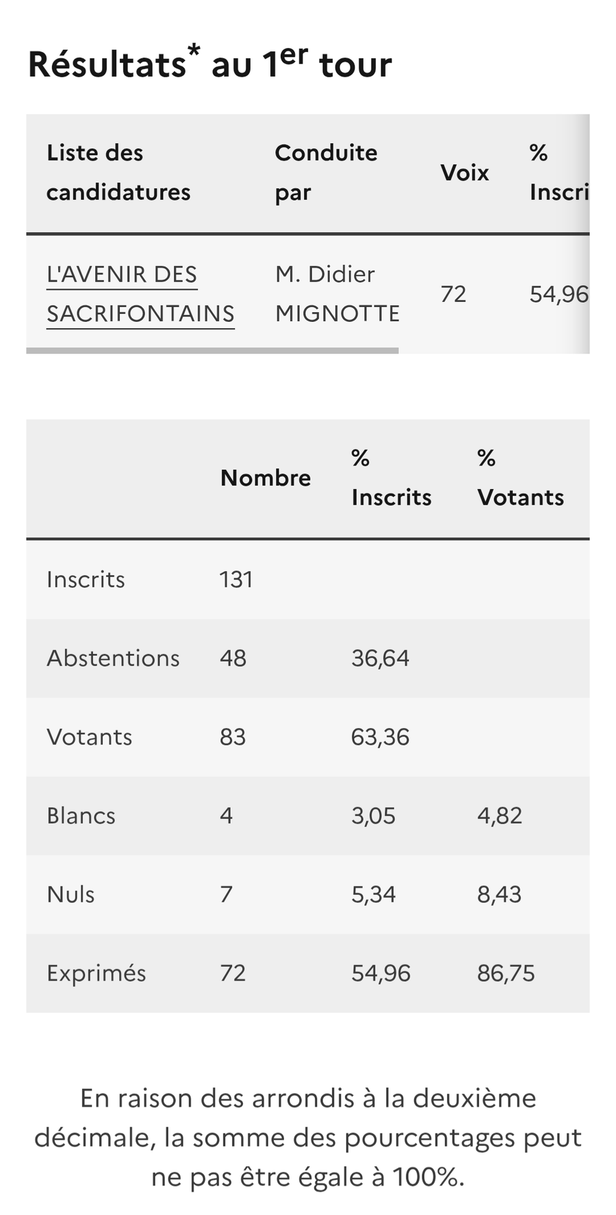
Task: Open the L'AVENIR DES SACRIFONTAINS list link
Action: (x=140, y=294)
